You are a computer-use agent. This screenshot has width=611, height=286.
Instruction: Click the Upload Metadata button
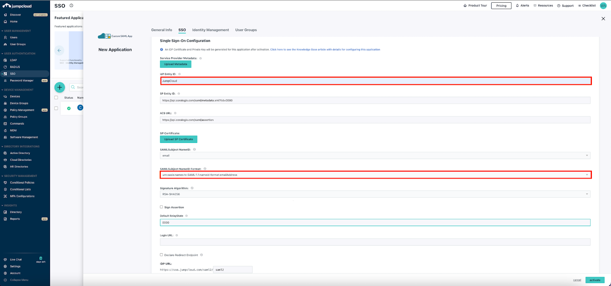[x=176, y=64]
